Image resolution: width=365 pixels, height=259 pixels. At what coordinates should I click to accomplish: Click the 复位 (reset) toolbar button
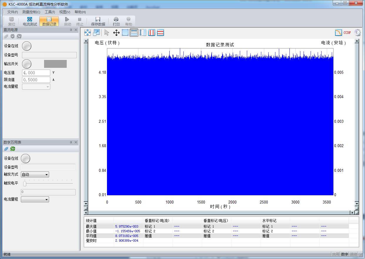[12, 21]
